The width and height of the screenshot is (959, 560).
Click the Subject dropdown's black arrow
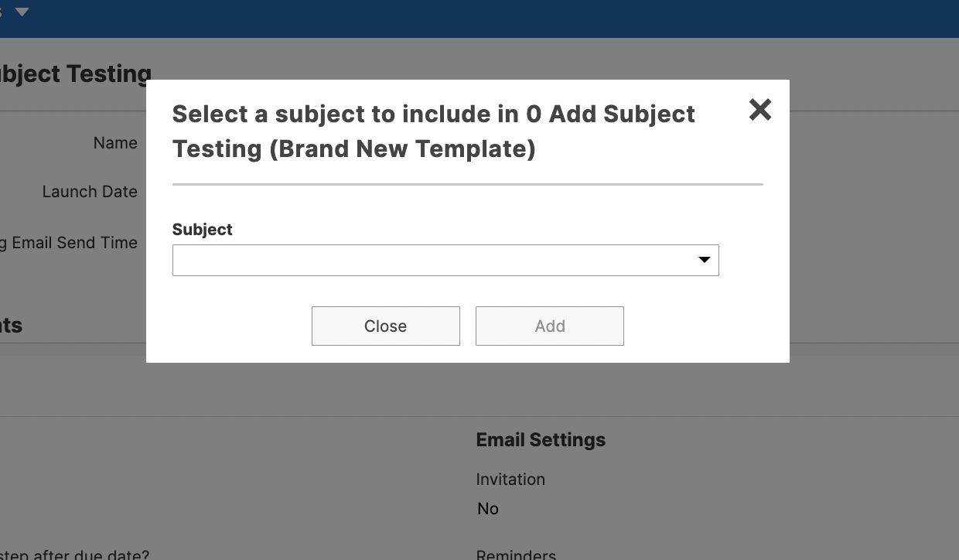pyautogui.click(x=704, y=260)
